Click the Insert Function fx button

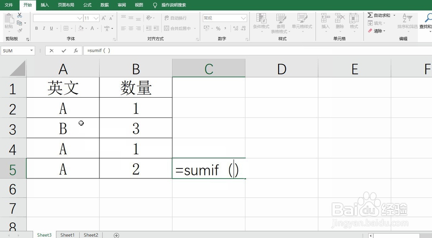[76, 51]
